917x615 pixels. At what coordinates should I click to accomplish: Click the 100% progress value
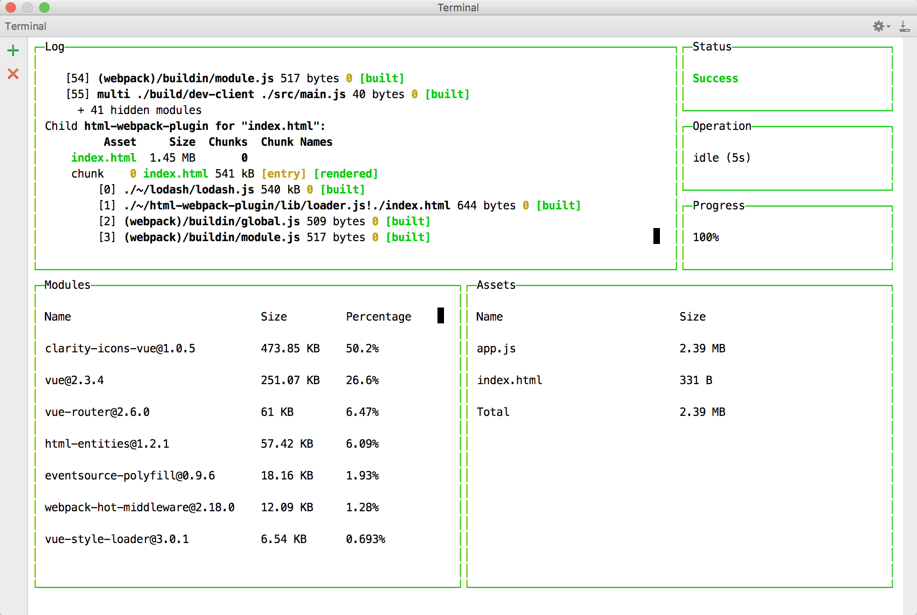click(x=706, y=237)
